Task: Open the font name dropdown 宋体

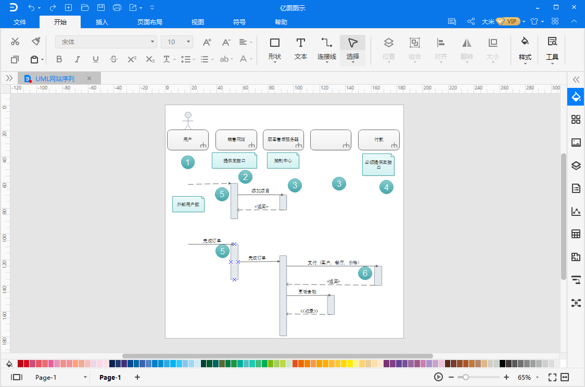Action: (x=152, y=42)
